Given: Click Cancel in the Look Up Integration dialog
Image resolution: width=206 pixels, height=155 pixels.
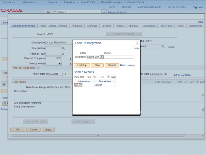Looking at the screenshot, I should [112, 65].
